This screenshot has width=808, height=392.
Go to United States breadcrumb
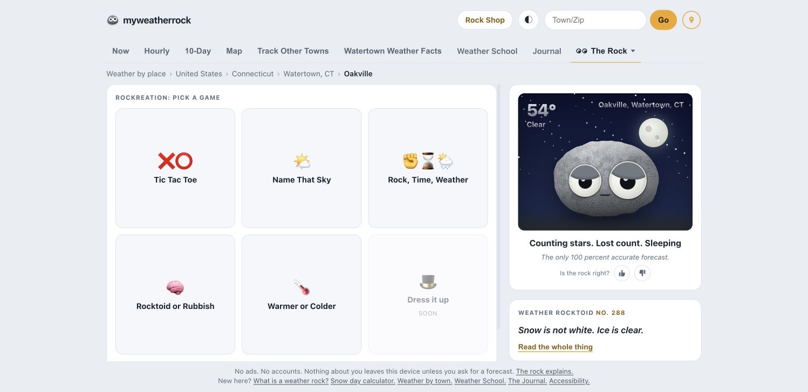199,74
